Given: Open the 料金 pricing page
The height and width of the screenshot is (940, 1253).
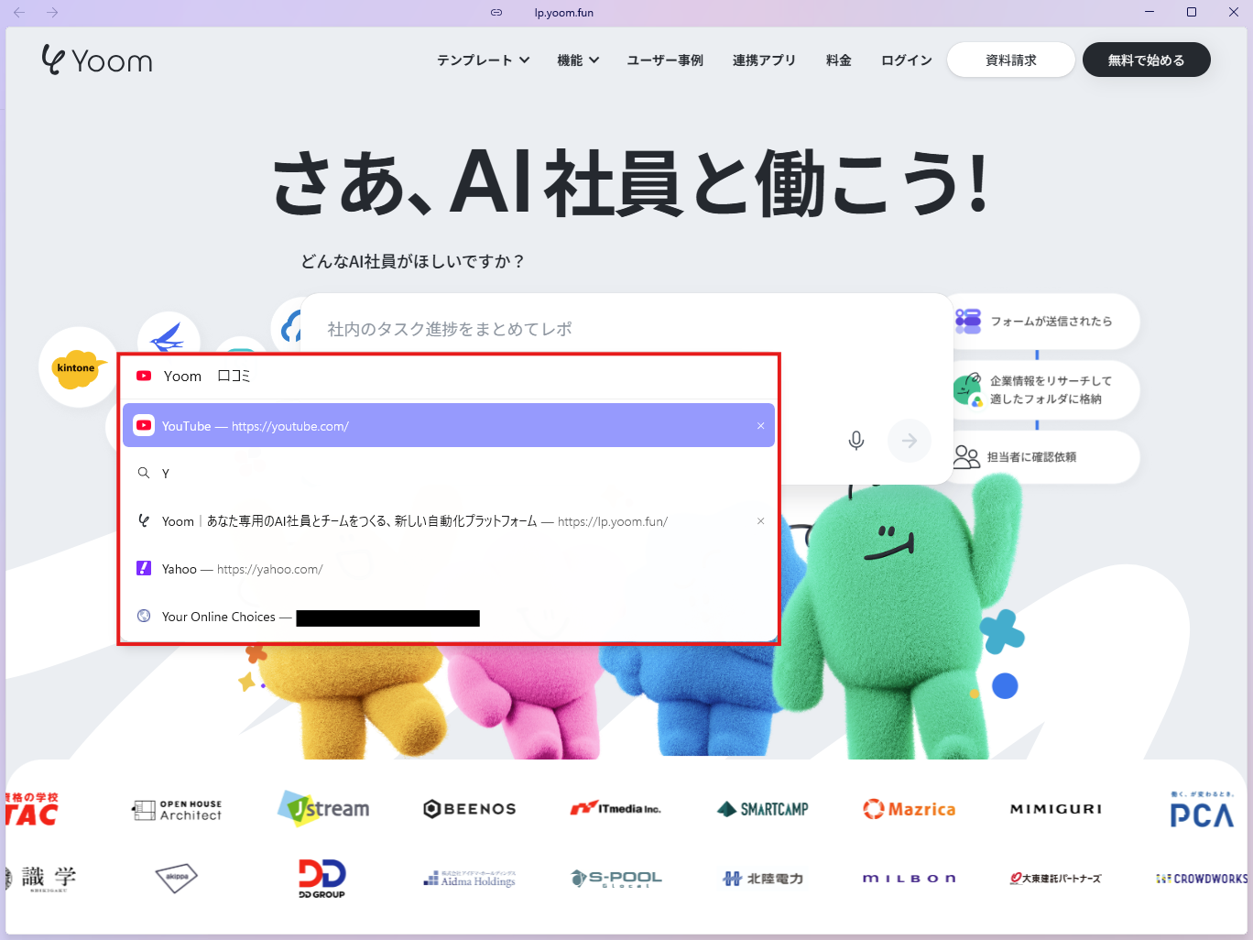Looking at the screenshot, I should (x=839, y=60).
